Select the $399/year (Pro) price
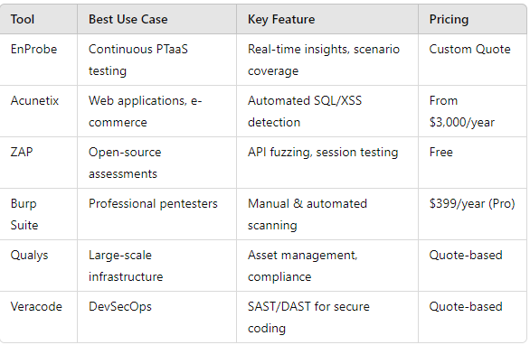 pos(472,204)
